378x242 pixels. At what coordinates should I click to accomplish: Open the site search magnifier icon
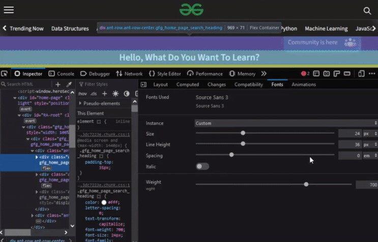click(x=367, y=11)
